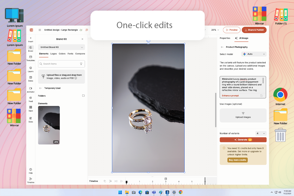Open the Internet Chrome desktop shortcut
Image resolution: width=294 pixels, height=196 pixels.
click(x=280, y=96)
